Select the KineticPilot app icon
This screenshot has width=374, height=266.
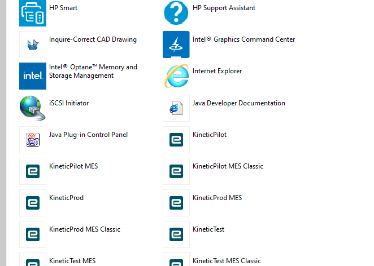pyautogui.click(x=176, y=140)
